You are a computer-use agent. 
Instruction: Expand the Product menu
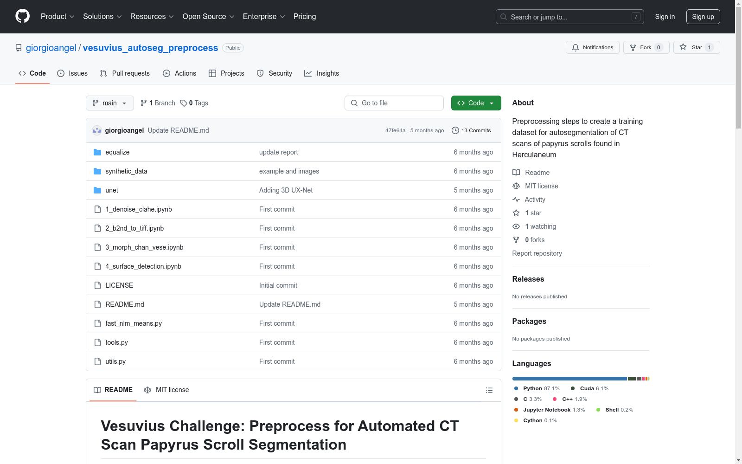tap(57, 17)
